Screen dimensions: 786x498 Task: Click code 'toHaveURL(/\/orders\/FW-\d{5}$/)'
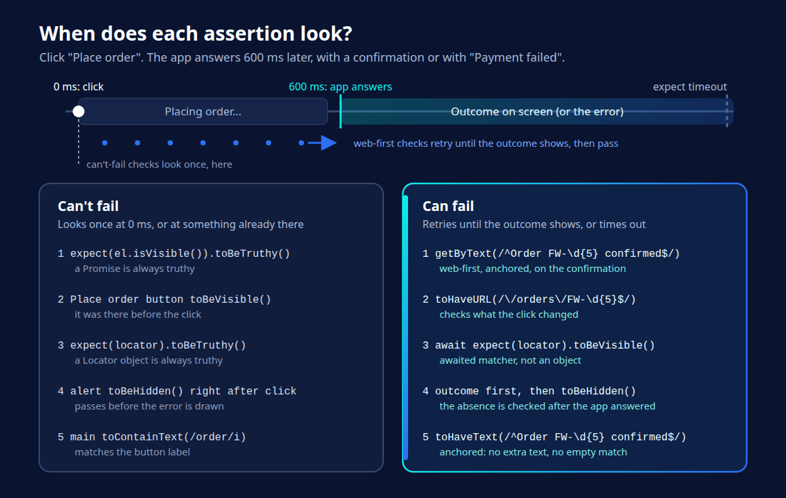[536, 299]
